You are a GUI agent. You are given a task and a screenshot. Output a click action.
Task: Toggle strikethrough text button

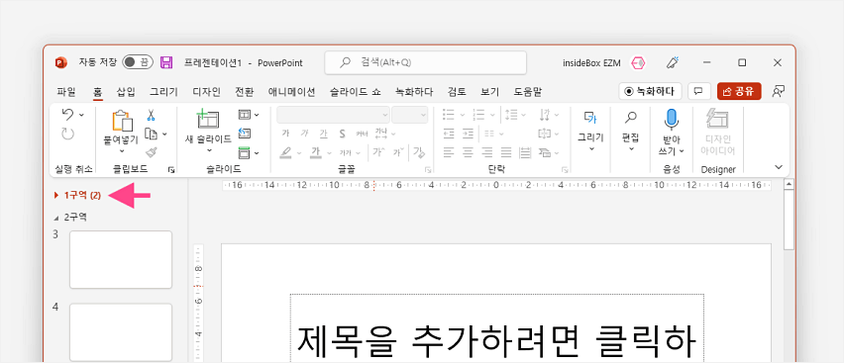tap(363, 134)
